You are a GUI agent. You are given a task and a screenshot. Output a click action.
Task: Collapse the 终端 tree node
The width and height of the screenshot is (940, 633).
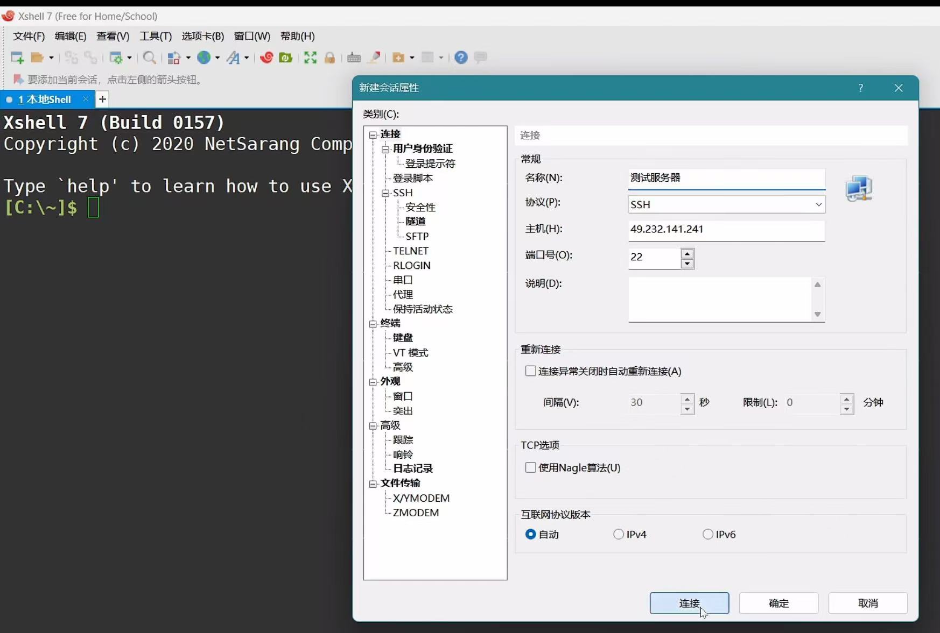pos(373,324)
